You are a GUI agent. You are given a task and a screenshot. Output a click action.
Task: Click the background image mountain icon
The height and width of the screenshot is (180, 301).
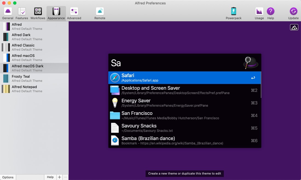coord(294,27)
